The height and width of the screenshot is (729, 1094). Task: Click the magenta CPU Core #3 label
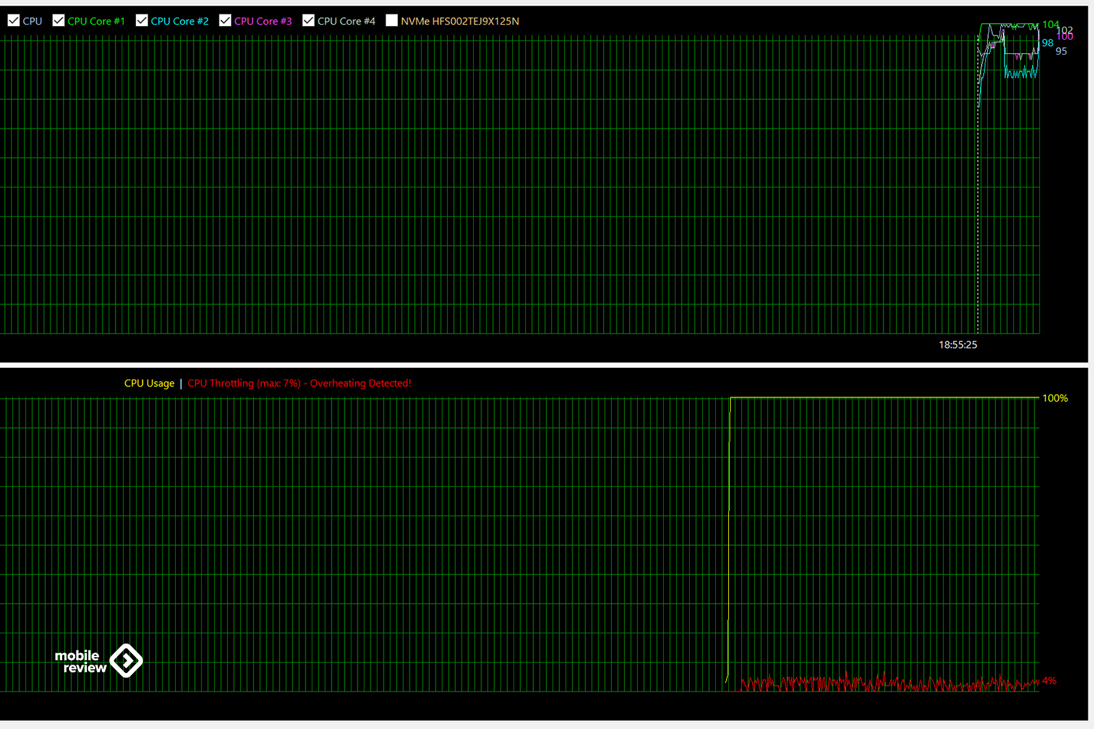coord(263,21)
